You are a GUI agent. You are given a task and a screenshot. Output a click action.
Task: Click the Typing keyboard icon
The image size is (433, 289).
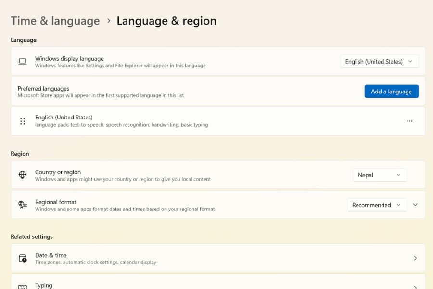pyautogui.click(x=23, y=287)
